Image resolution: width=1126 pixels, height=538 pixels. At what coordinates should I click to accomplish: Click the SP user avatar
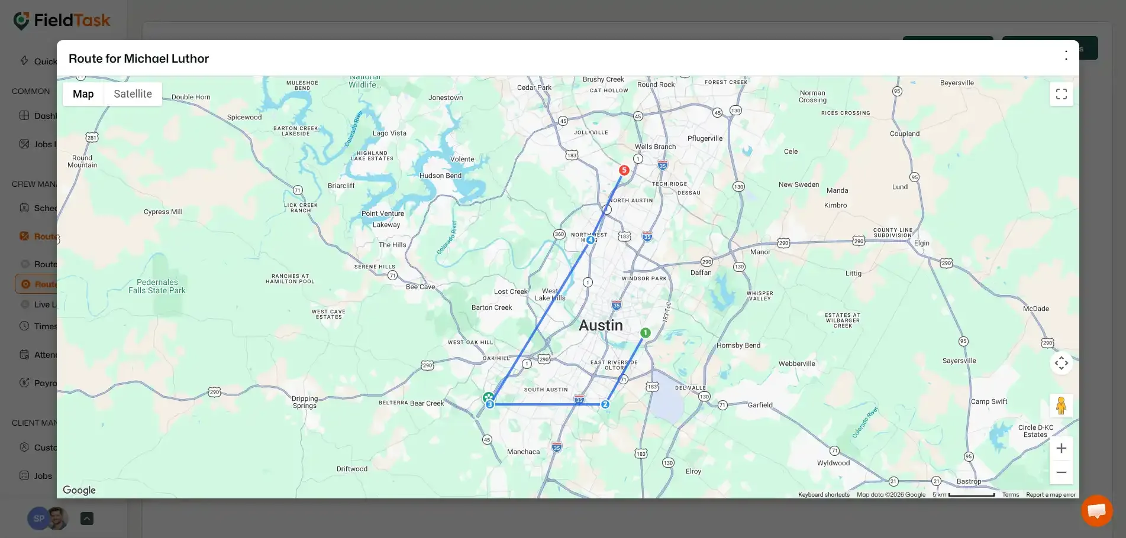point(38,518)
